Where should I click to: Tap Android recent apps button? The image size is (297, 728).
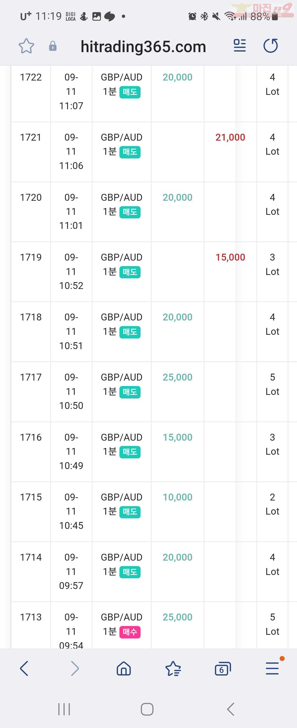point(64,709)
